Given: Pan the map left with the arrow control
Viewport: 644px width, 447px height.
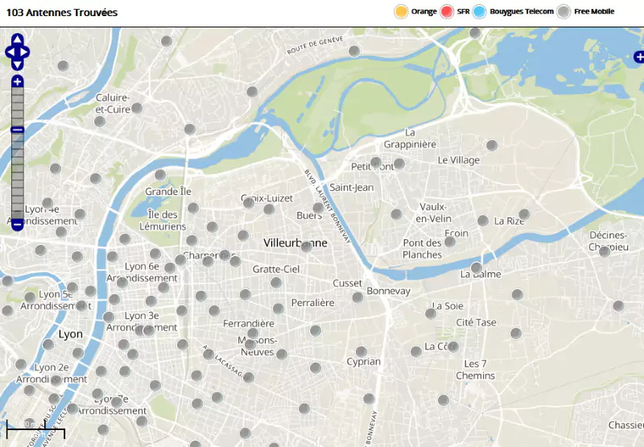Looking at the screenshot, I should [10, 53].
